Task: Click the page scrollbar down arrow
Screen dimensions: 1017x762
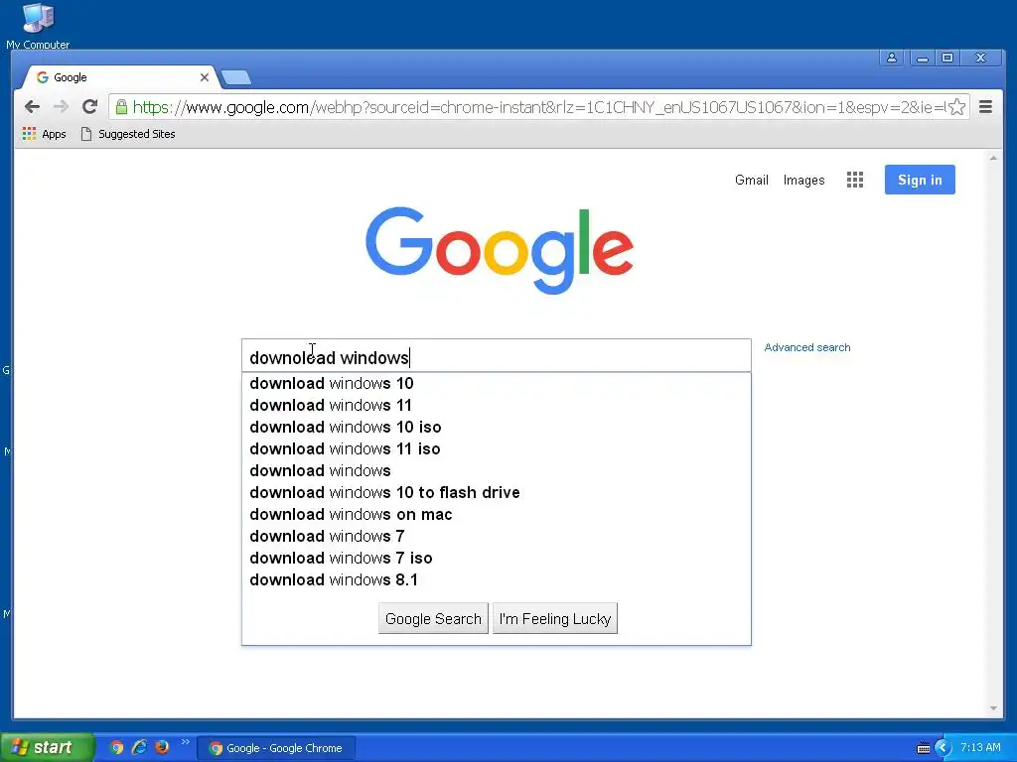Action: click(993, 708)
